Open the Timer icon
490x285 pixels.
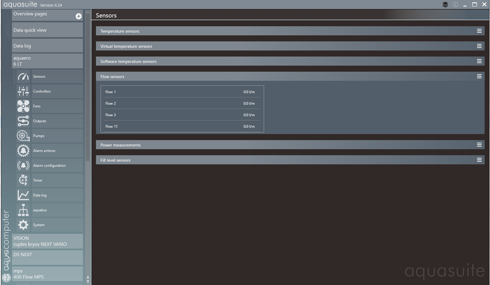23,180
